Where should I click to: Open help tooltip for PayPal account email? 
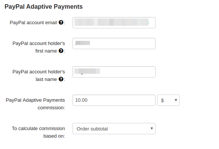(61, 22)
